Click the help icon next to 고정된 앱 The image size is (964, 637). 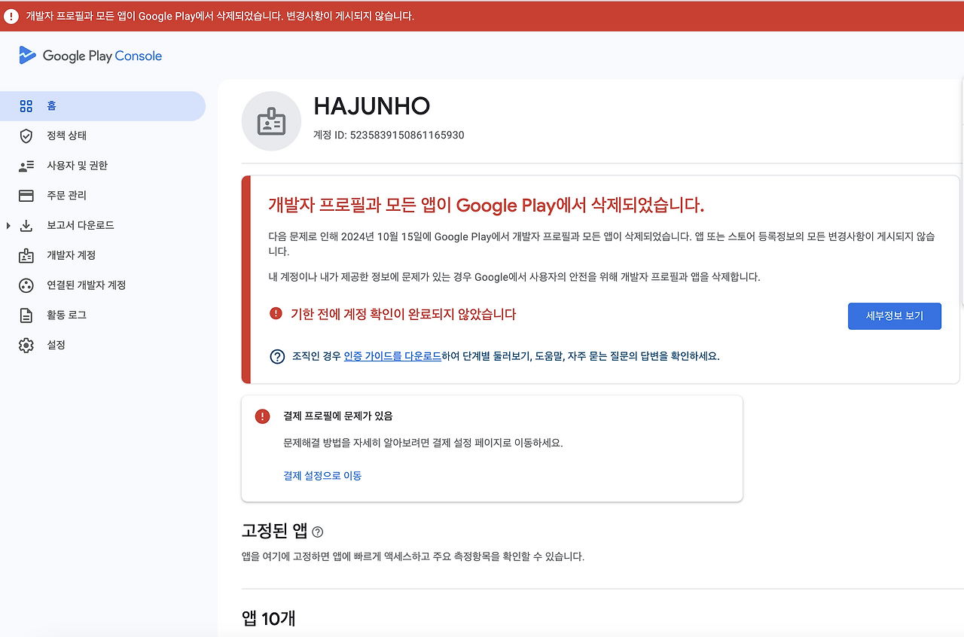click(x=317, y=532)
